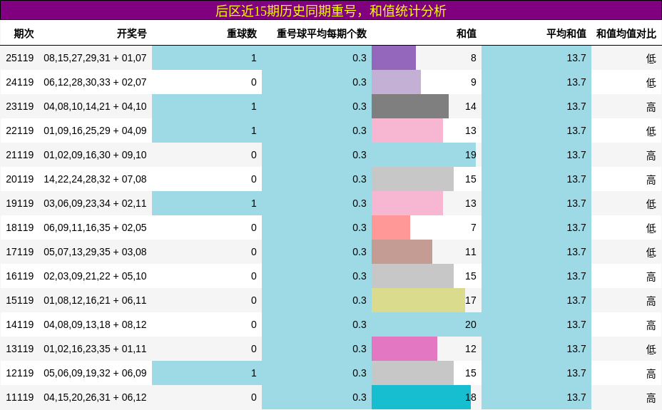Viewport: 662px width, 410px height.
Task: Select period number 19119
Action: (x=20, y=203)
